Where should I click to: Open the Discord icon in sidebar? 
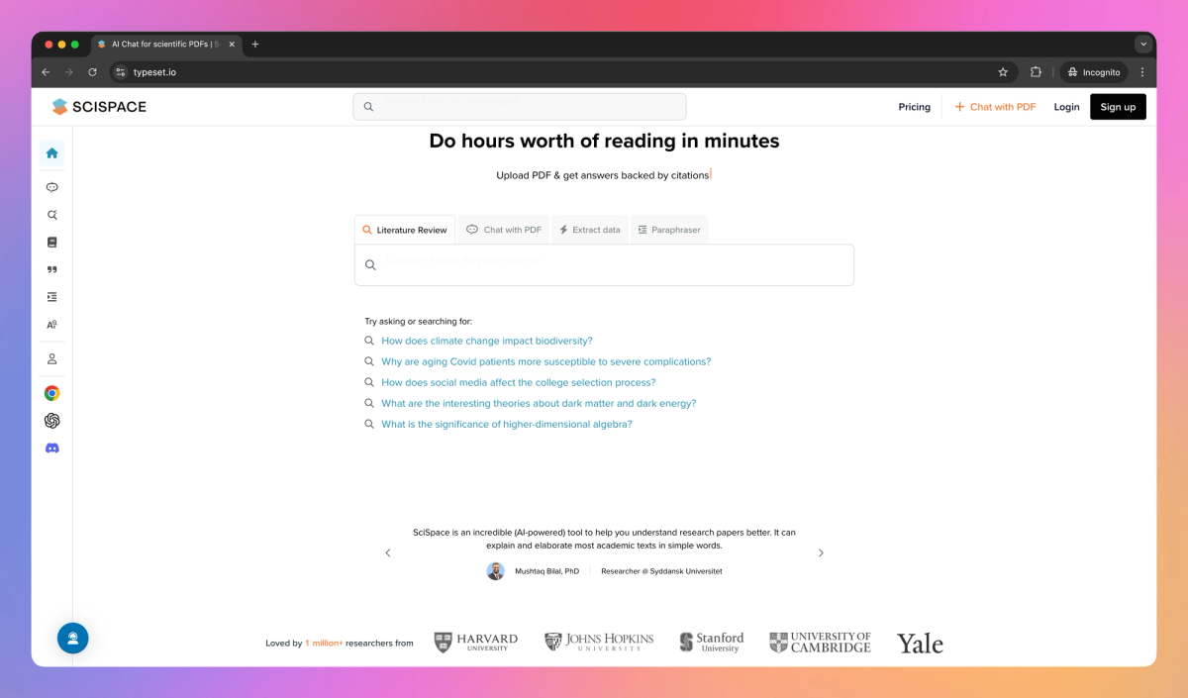[52, 449]
